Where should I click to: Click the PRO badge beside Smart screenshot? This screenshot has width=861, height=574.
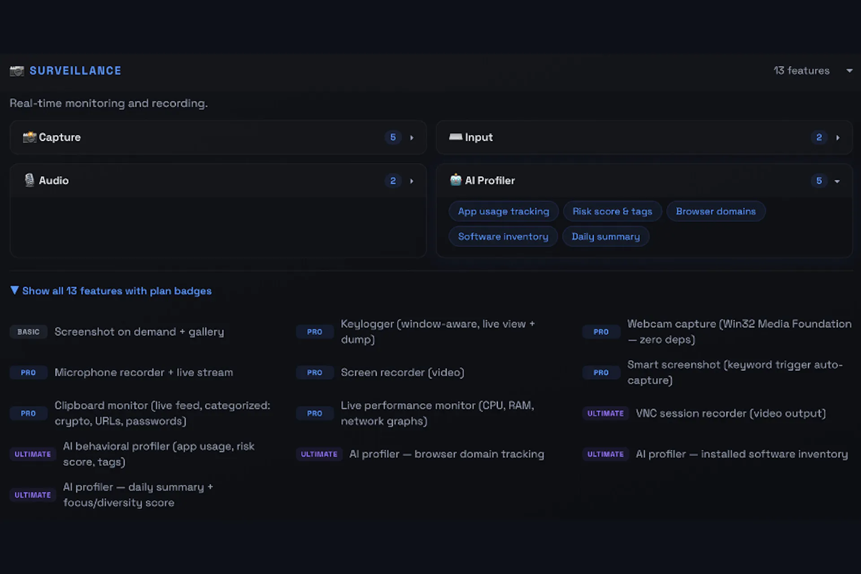pos(601,373)
